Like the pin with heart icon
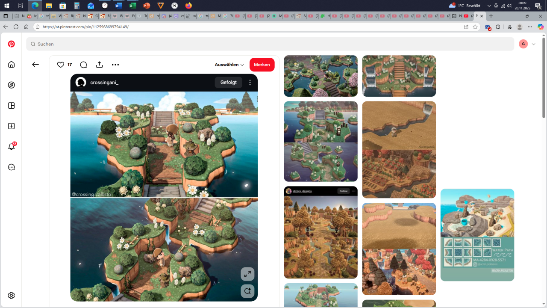Screen dimensions: 547x308 [61, 65]
